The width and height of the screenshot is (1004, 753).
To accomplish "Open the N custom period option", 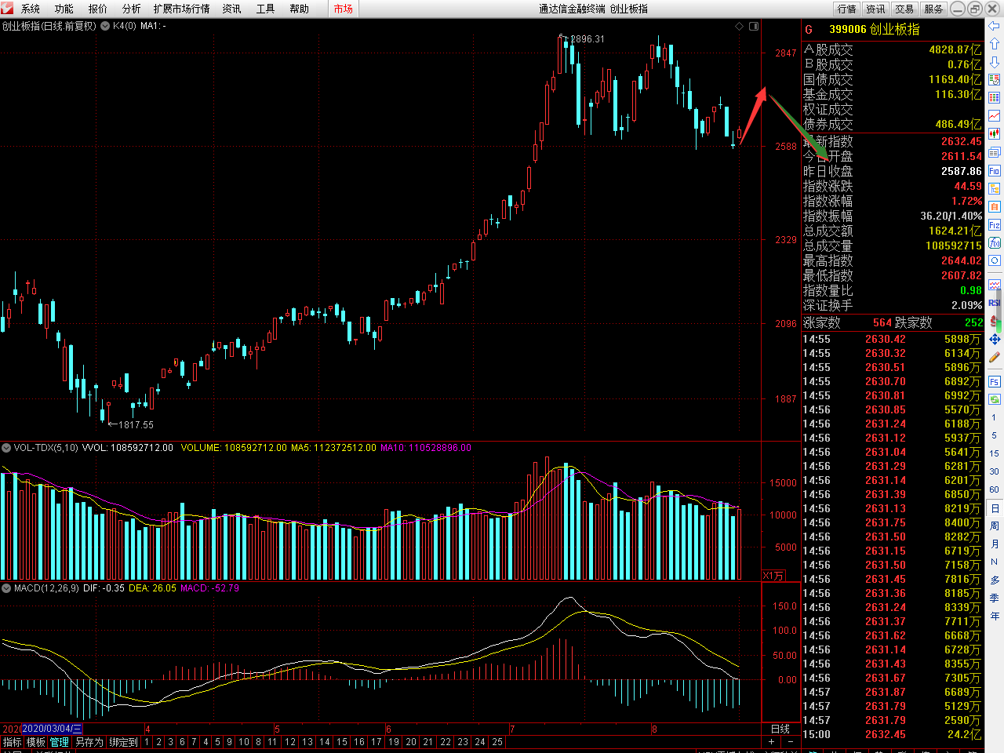I will pos(994,562).
